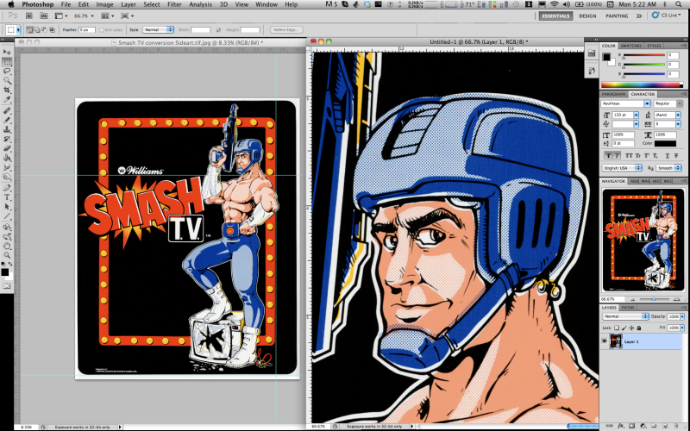Select the Move tool
Screen dimensions: 690x431
[x=7, y=53]
